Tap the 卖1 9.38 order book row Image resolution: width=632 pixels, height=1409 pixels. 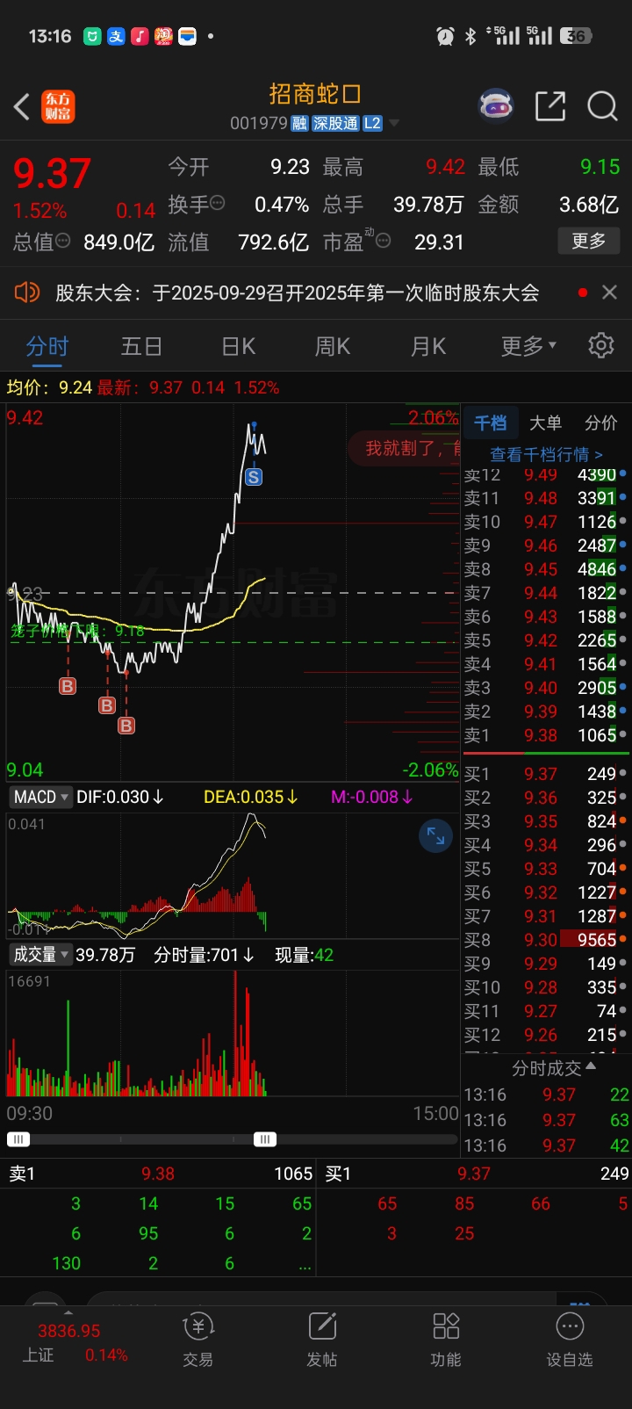pyautogui.click(x=545, y=735)
